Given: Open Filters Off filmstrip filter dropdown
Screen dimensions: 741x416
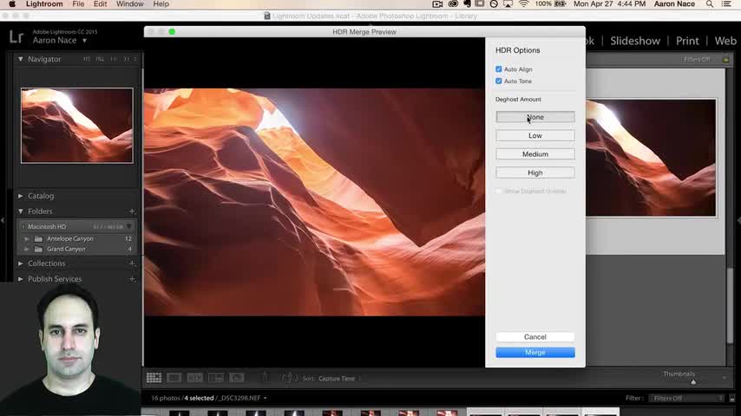Looking at the screenshot, I should tap(686, 398).
